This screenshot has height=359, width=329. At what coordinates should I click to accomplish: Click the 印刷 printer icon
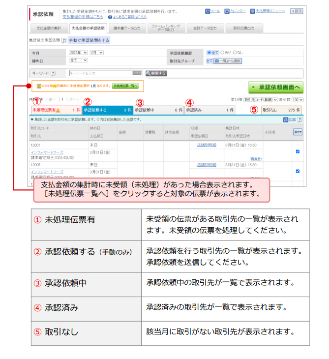coord(286,120)
